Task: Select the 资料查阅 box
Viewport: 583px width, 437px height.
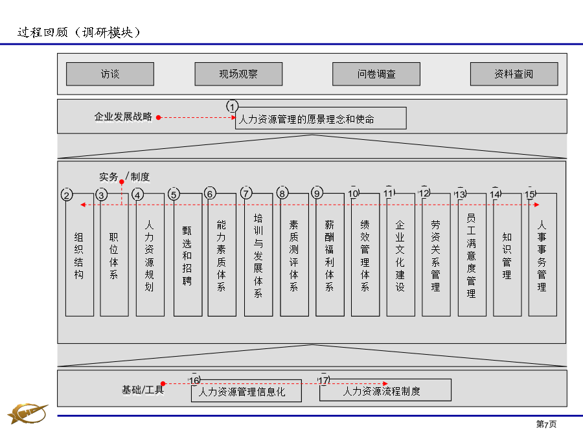Action: [514, 74]
